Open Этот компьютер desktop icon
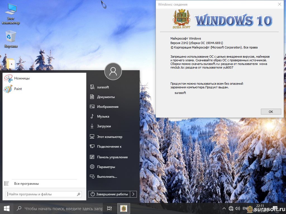 click(x=11, y=13)
